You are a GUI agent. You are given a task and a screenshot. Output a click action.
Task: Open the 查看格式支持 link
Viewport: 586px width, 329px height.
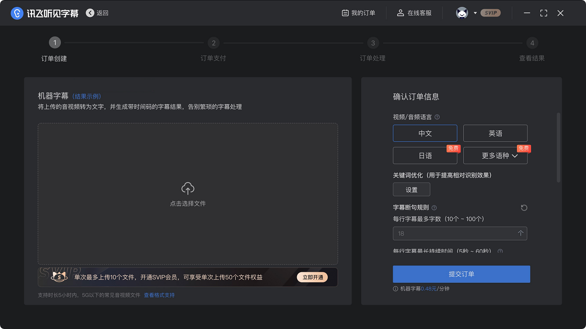tap(158, 295)
